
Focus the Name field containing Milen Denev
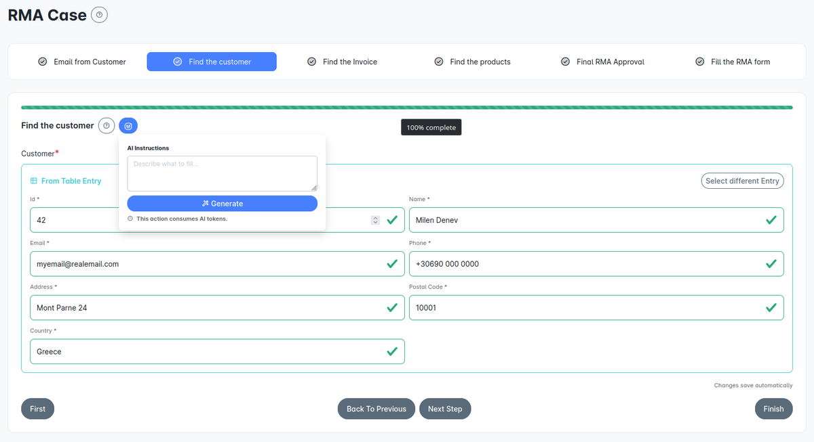(x=596, y=220)
